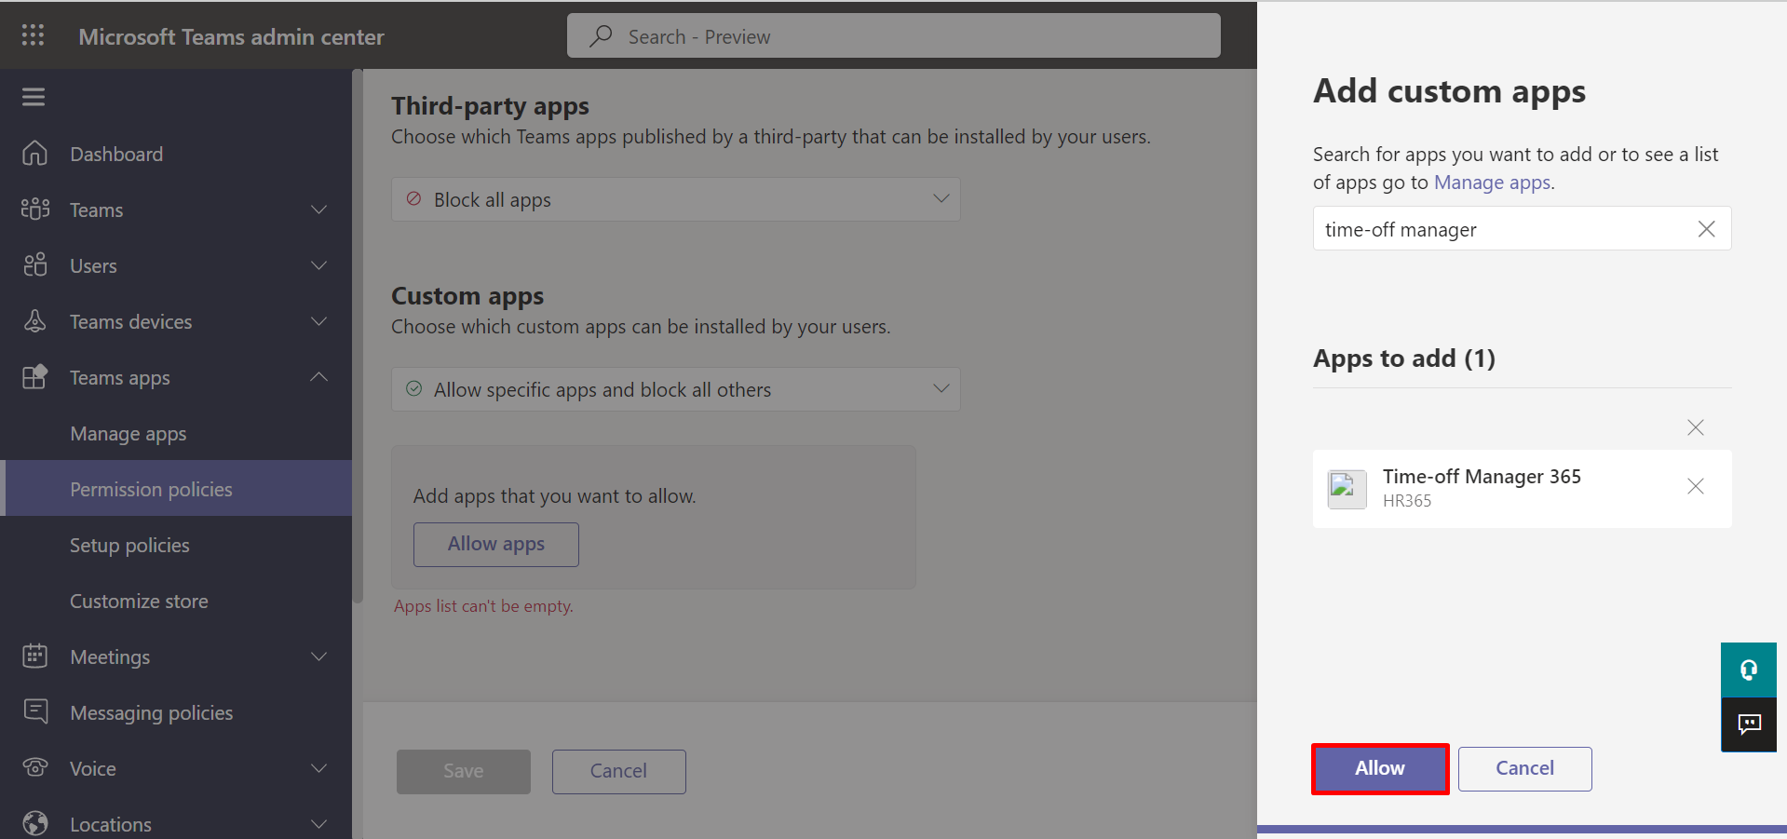
Task: Open the help headset button
Action: coord(1749,670)
